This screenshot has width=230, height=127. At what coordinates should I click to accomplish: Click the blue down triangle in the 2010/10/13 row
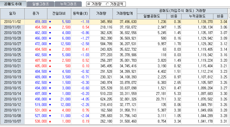pos(50,99)
